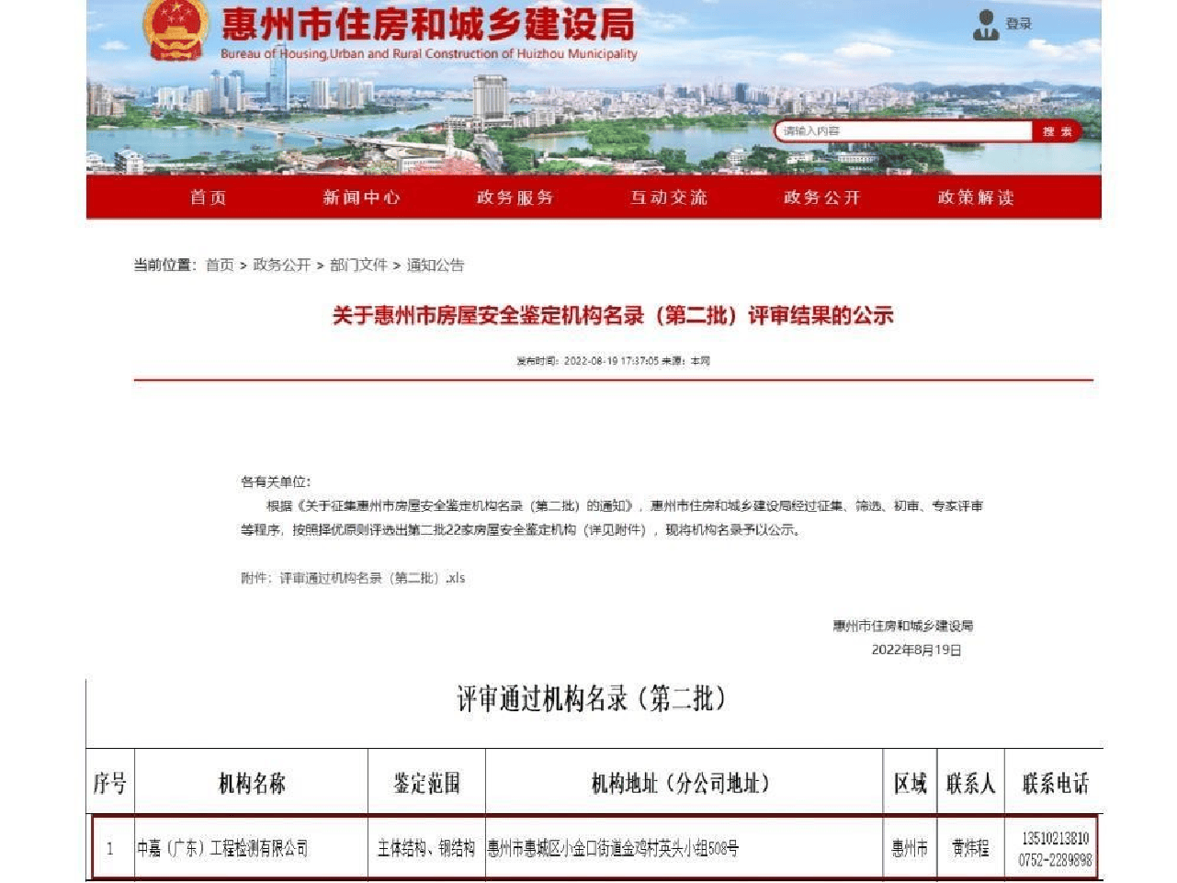The width and height of the screenshot is (1177, 883).
Task: Click 政务公开 breadcrumb link
Action: 281,266
